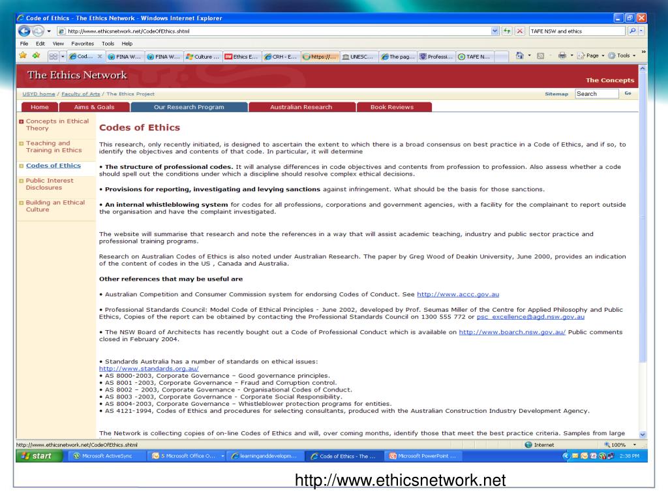Switch to the 'Ethics E...' tab
The width and height of the screenshot is (668, 501).
(x=241, y=57)
